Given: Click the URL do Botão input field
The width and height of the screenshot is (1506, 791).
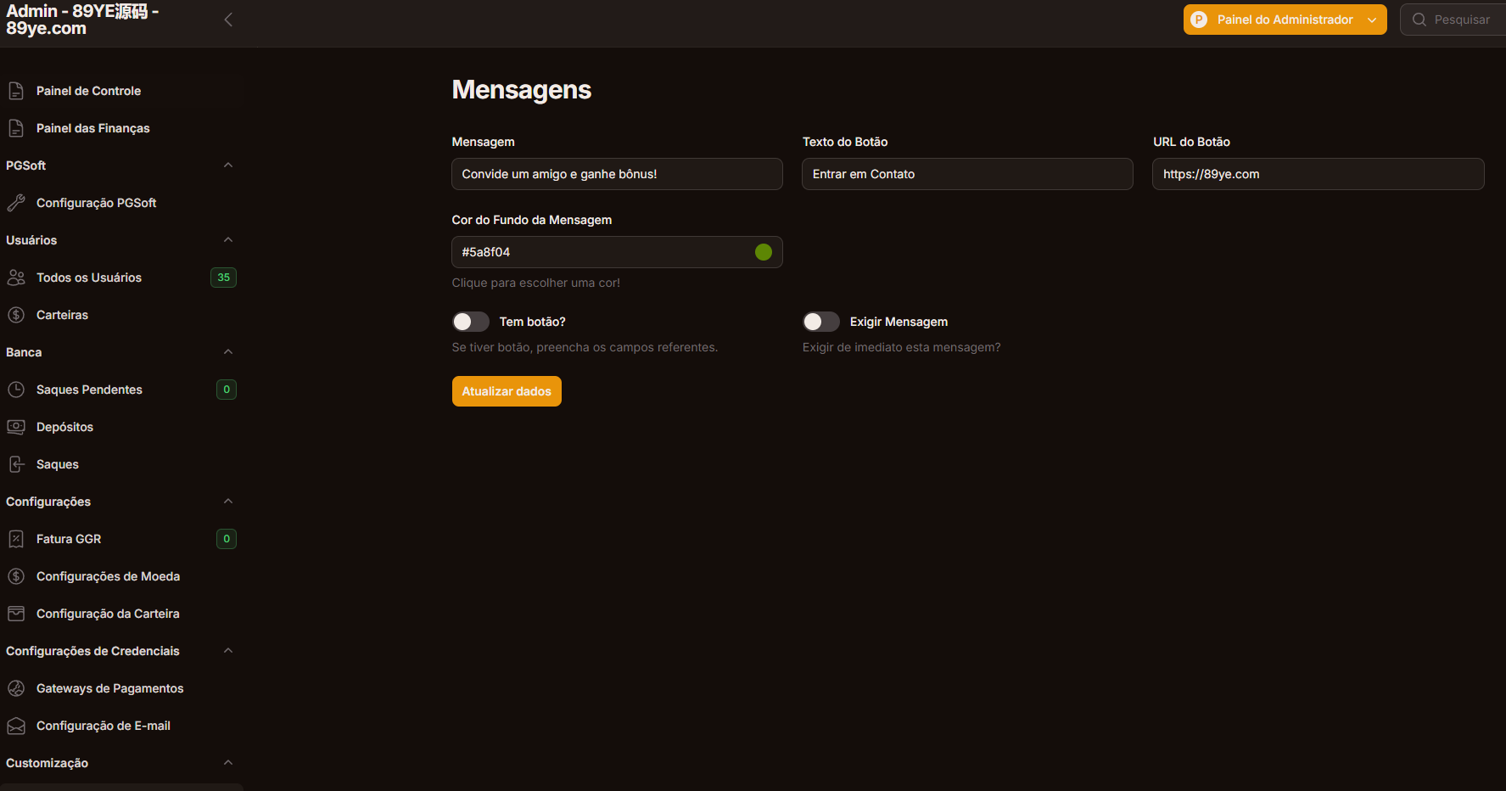Looking at the screenshot, I should [1318, 174].
